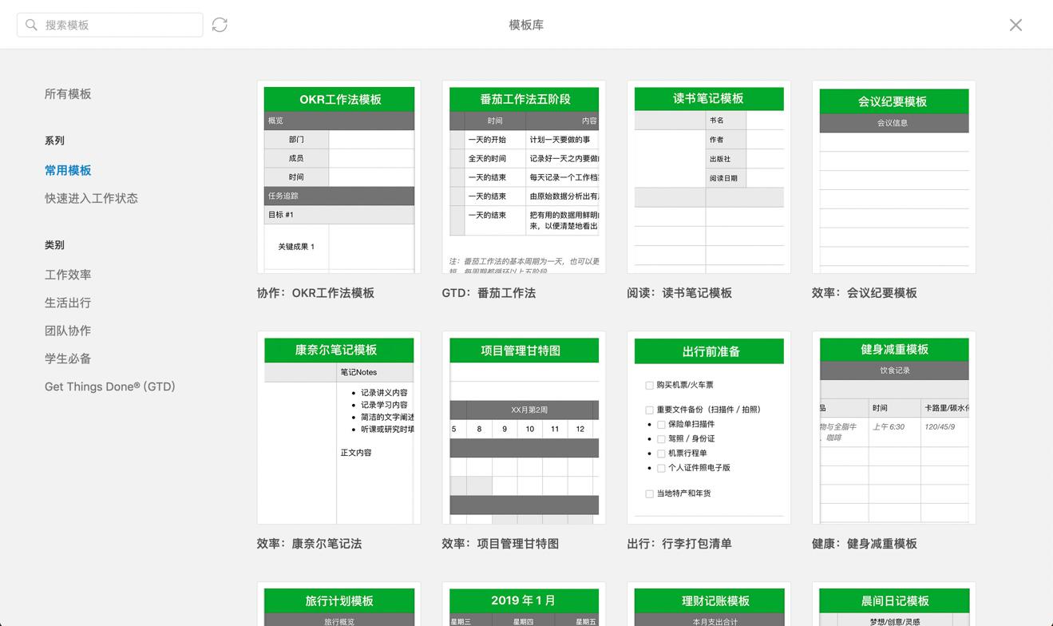Close the template library window

(x=1015, y=25)
